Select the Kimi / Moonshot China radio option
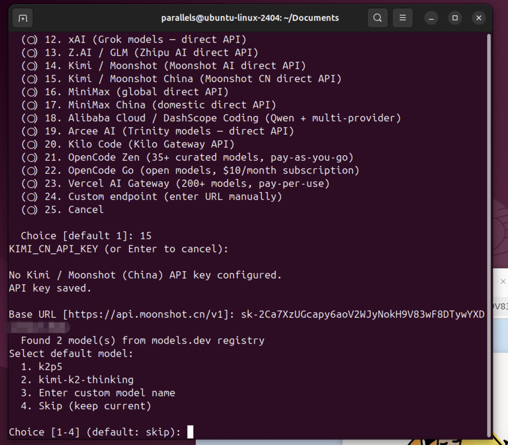 coord(30,79)
